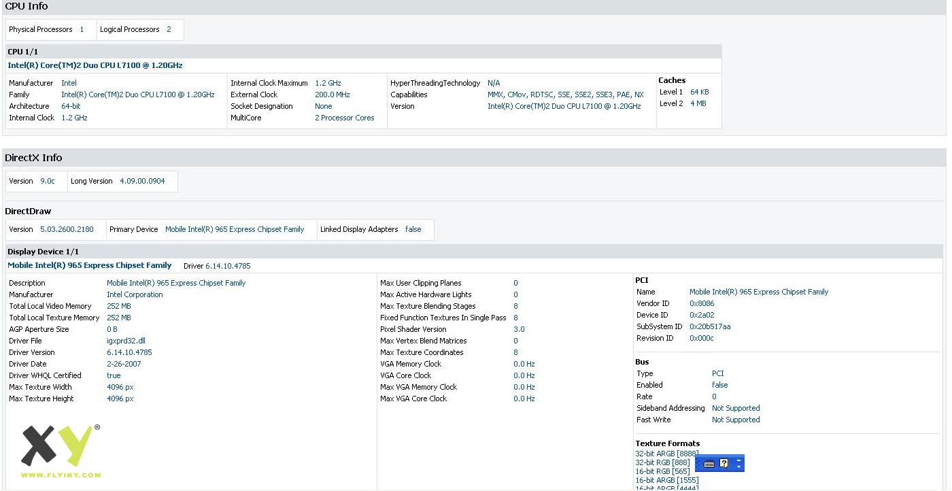Select Level 1 cache value 64 KB
This screenshot has width=952, height=491.
pyautogui.click(x=699, y=92)
